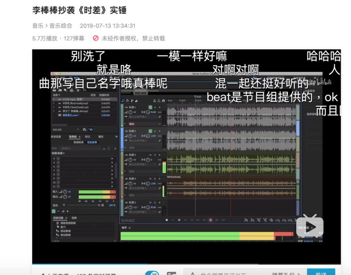The image size is (351, 275).
Task: Switch to the 标记 tab
Action: point(88,137)
